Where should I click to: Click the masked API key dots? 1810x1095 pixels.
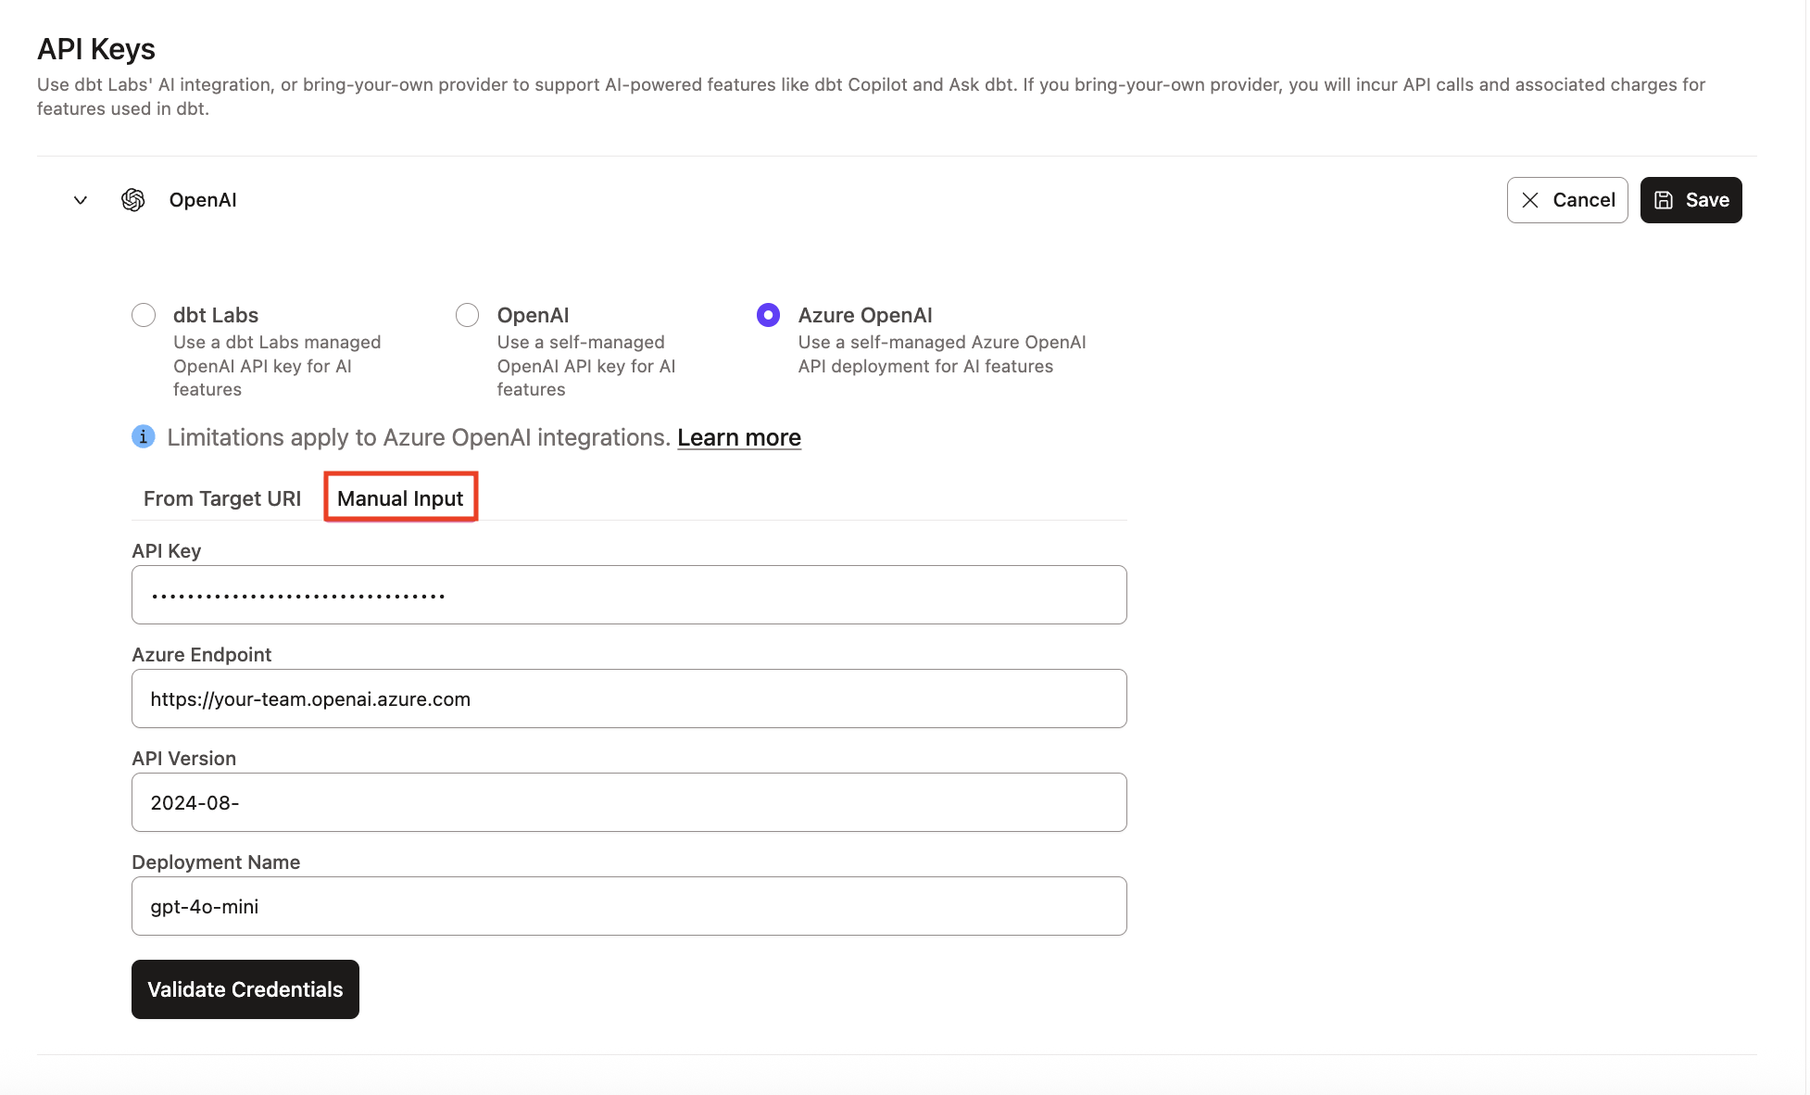[296, 594]
